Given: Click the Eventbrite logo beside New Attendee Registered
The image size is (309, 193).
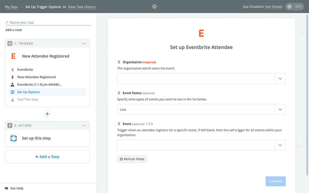Looking at the screenshot, I should click(13, 56).
